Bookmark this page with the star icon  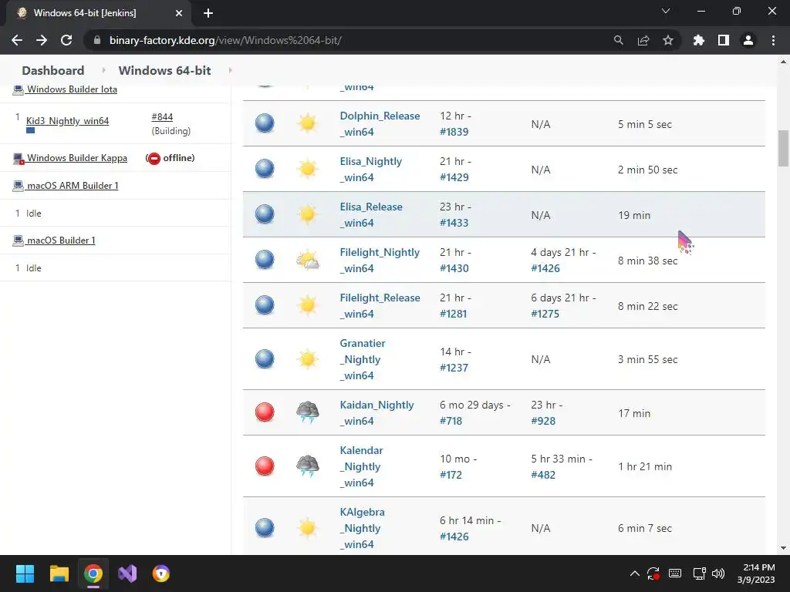coord(668,40)
